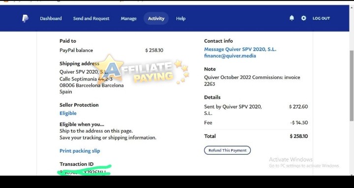Open the notifications bell

292,18
